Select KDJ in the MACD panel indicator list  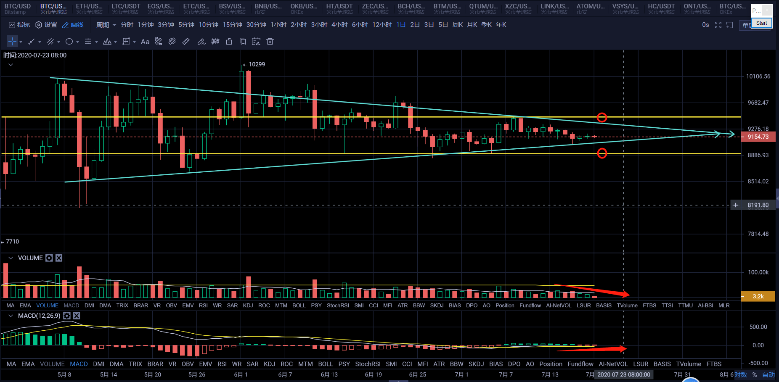click(x=269, y=364)
